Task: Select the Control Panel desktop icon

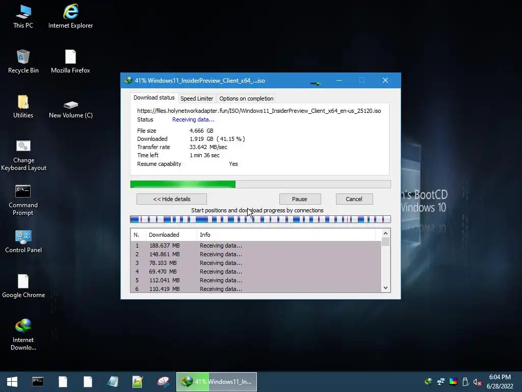Action: (23, 241)
